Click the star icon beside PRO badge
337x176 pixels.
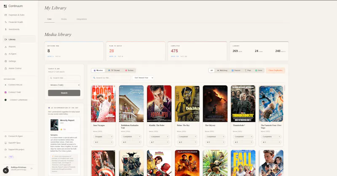(x=5, y=157)
